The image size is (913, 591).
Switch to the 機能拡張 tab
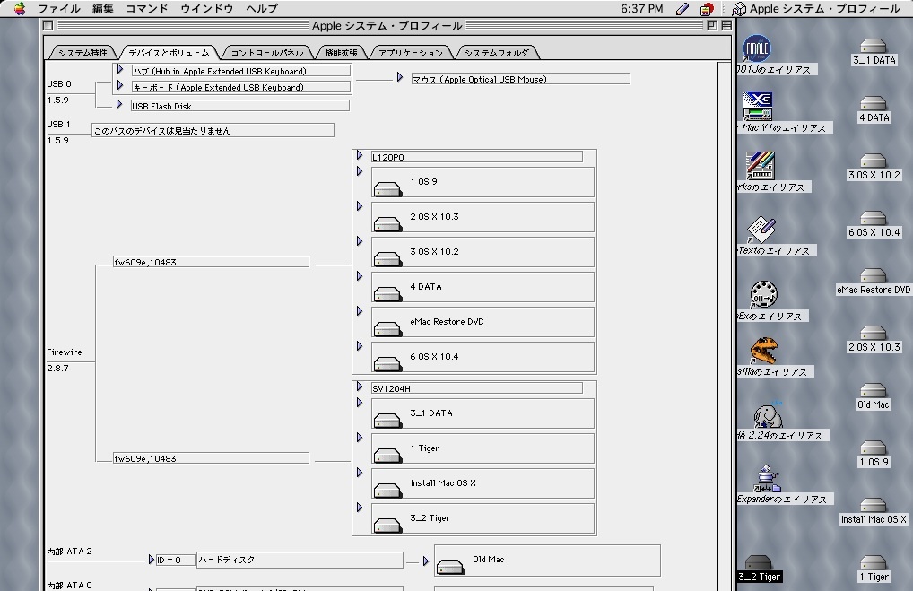coord(341,53)
